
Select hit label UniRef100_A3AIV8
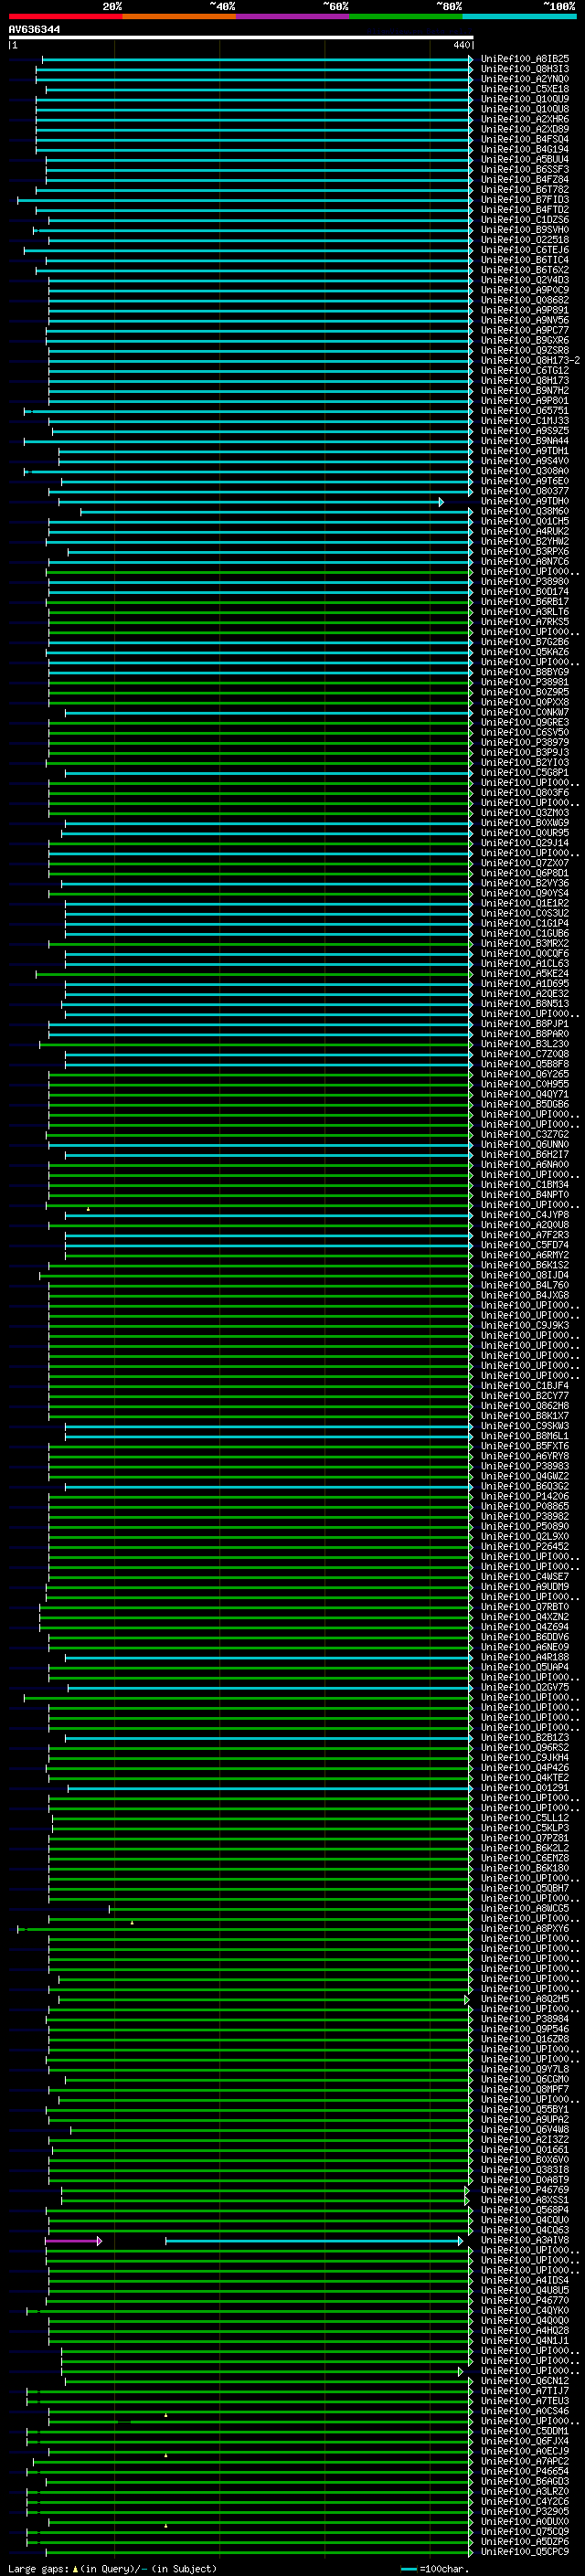pos(524,2240)
